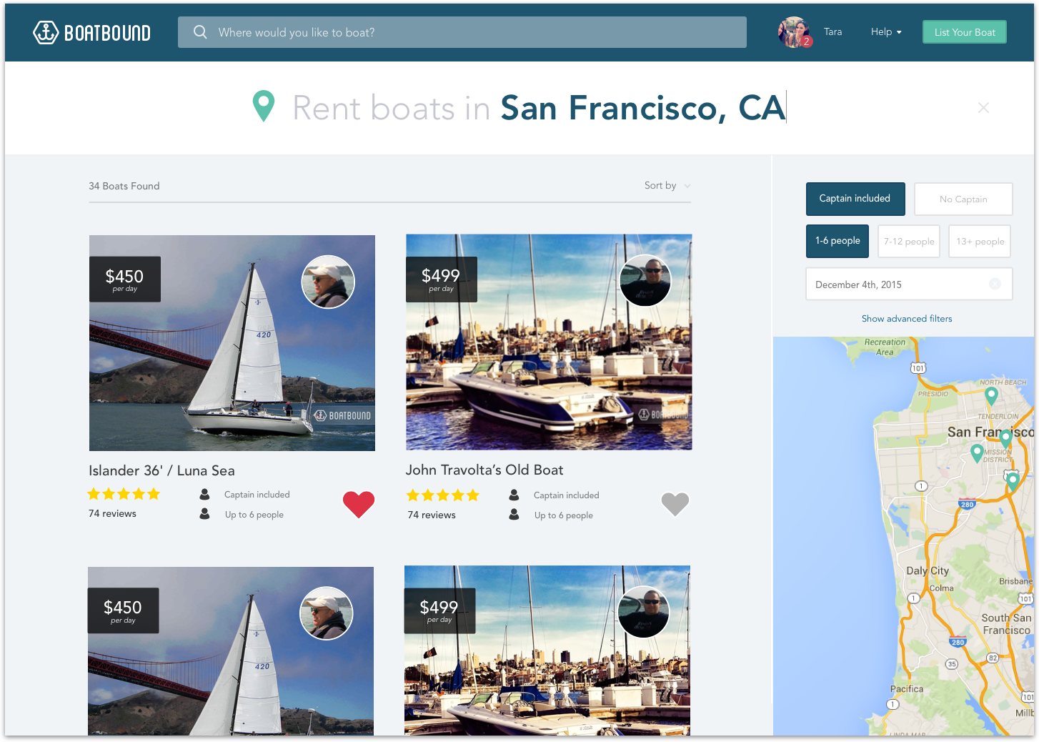
Task: Click the star rating under Islander 36'
Action: pyautogui.click(x=124, y=494)
